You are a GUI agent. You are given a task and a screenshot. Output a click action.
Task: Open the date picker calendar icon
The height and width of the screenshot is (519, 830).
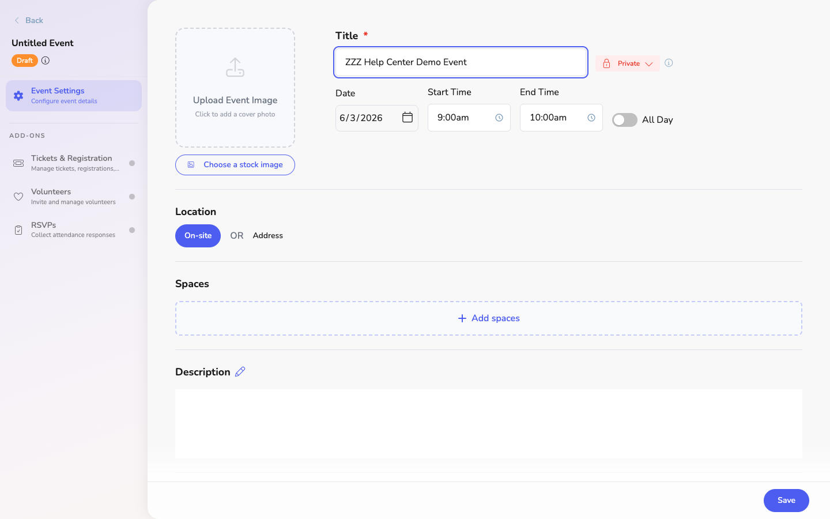click(x=408, y=117)
